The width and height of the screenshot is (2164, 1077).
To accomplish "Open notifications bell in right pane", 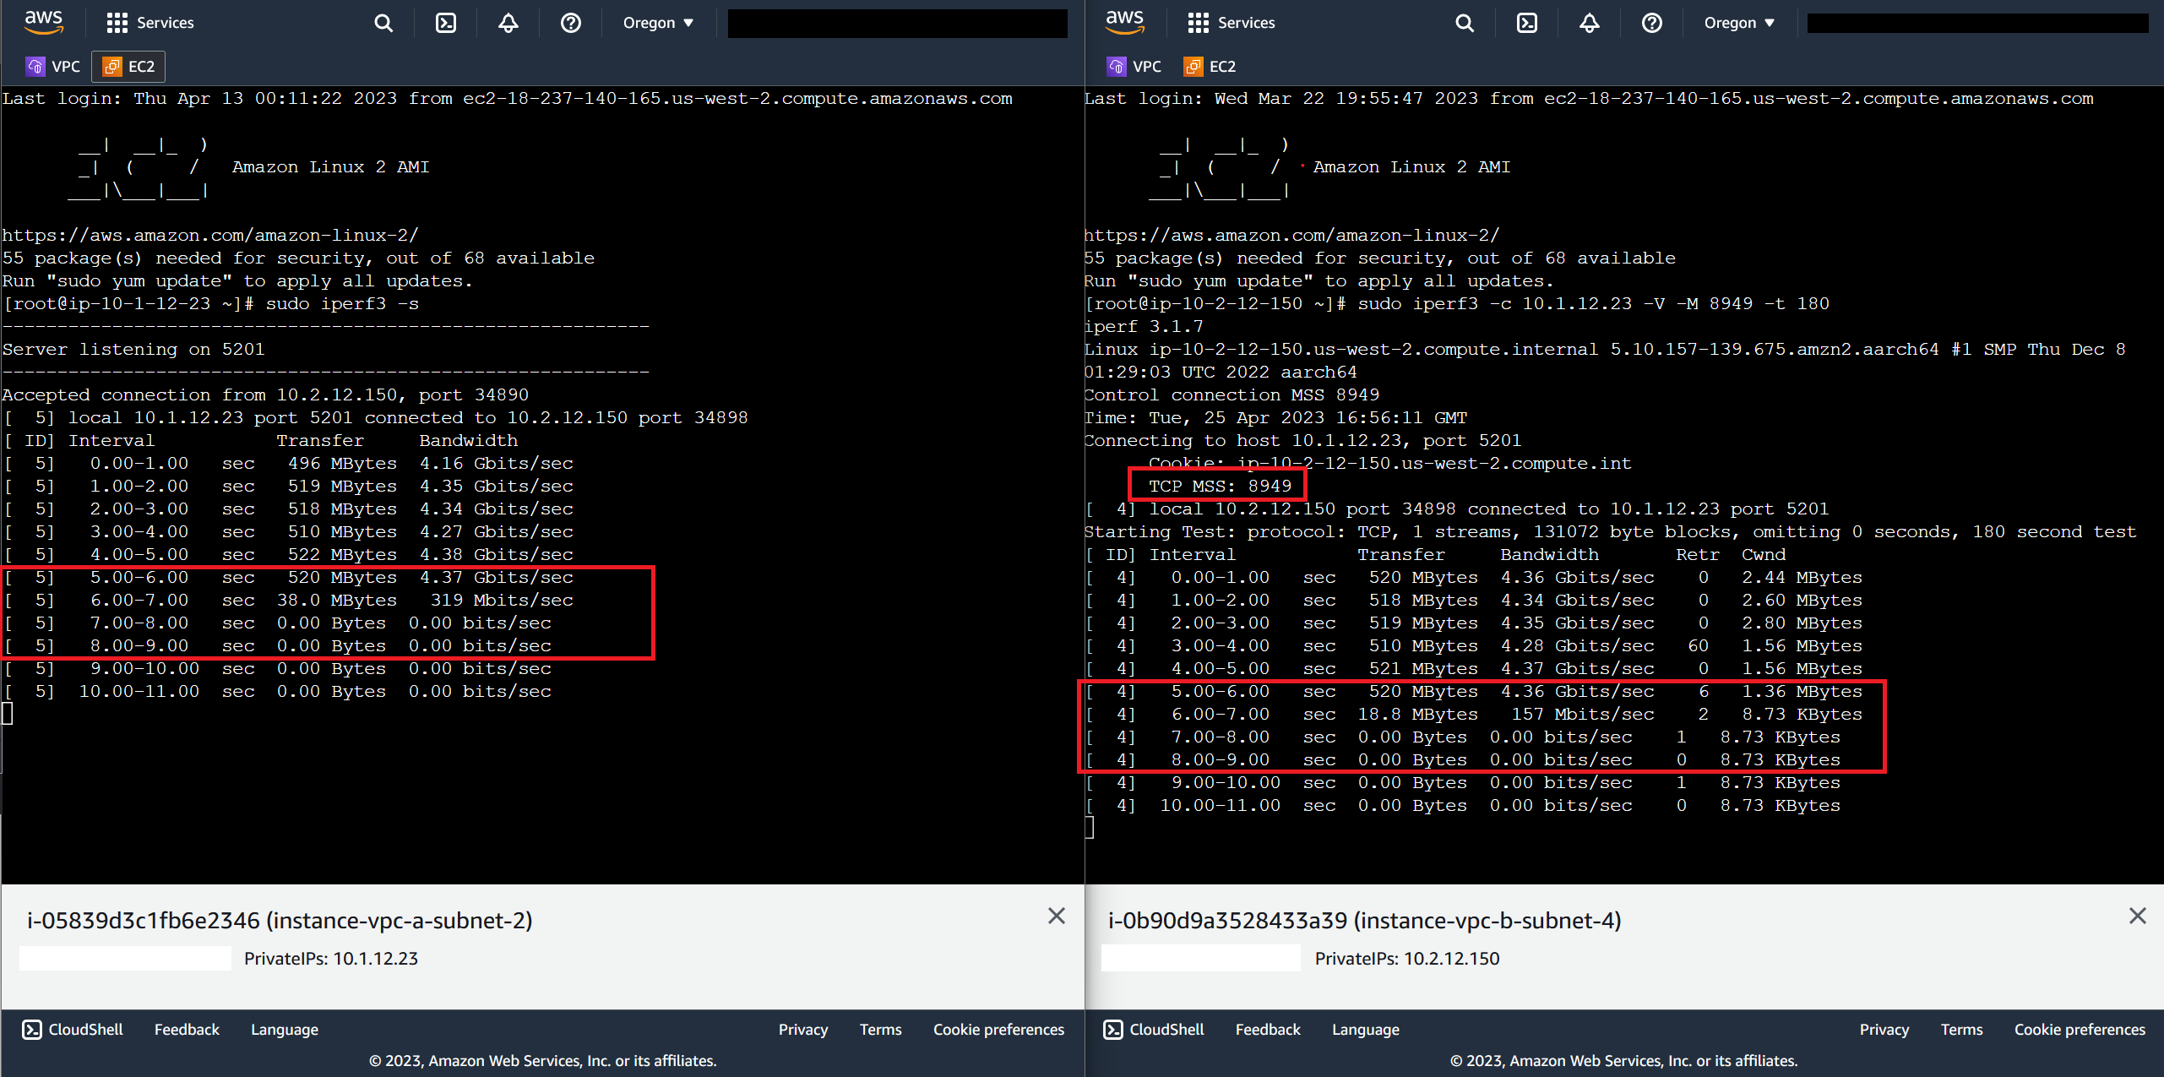I will click(x=1589, y=23).
